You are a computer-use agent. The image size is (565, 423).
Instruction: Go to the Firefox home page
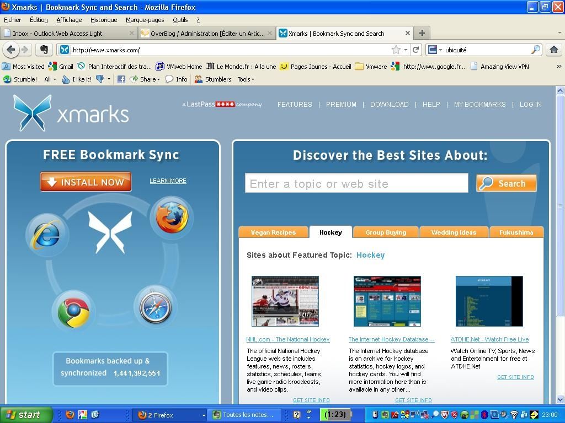tap(553, 50)
